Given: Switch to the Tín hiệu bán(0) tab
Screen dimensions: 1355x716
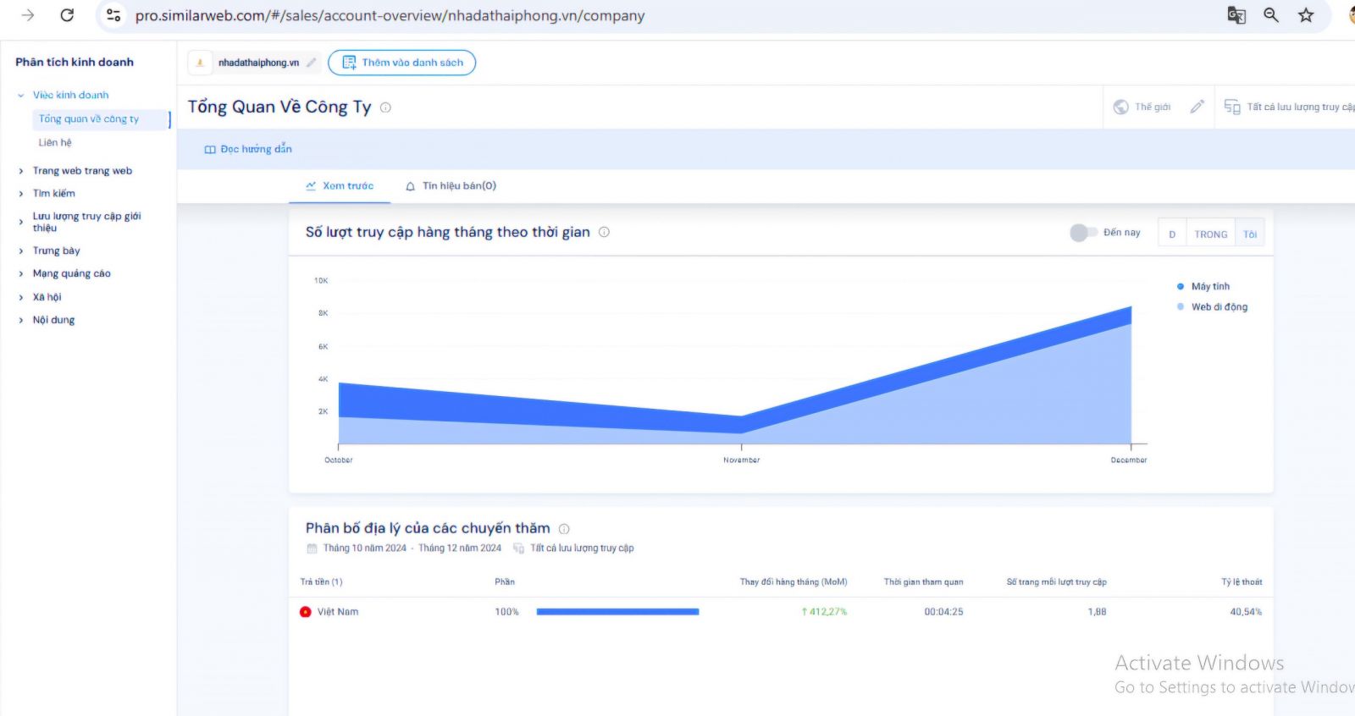Looking at the screenshot, I should tap(451, 186).
